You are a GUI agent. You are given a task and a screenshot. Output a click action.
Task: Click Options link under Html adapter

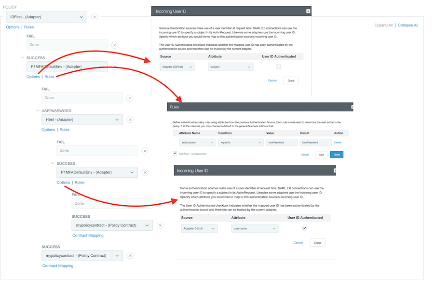(48, 130)
